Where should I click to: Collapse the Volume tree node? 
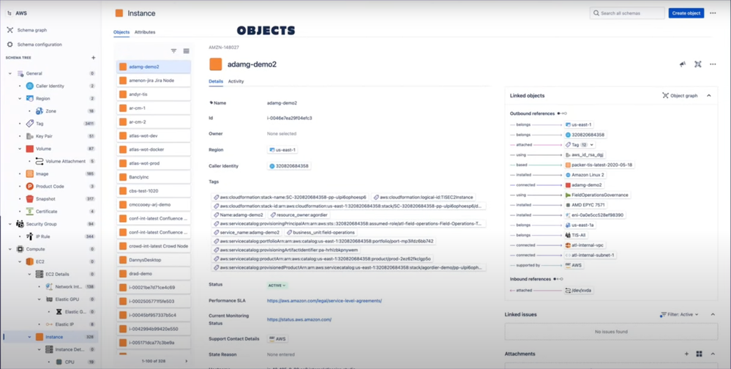pos(20,149)
